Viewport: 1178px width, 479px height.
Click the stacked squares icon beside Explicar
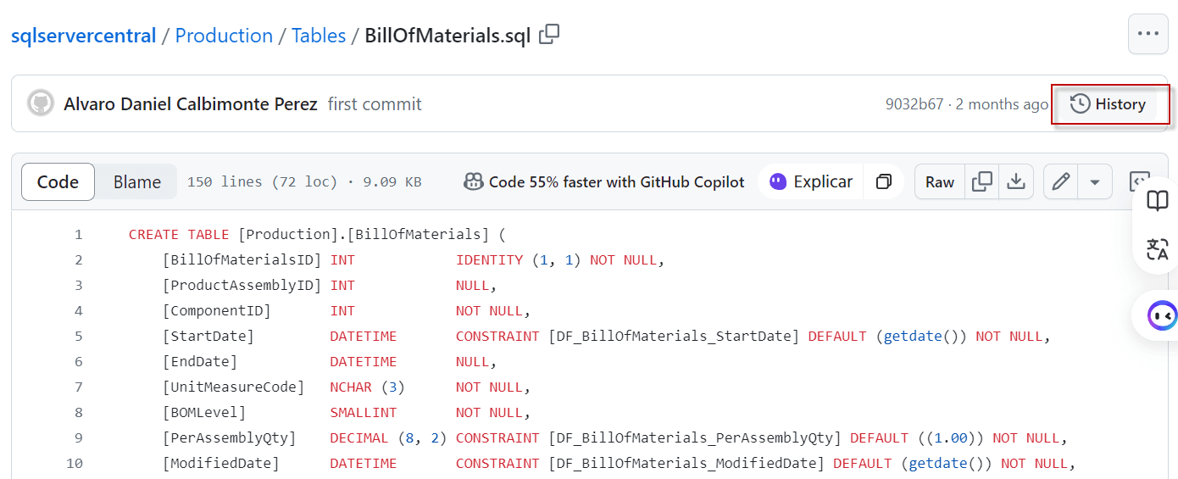[884, 182]
